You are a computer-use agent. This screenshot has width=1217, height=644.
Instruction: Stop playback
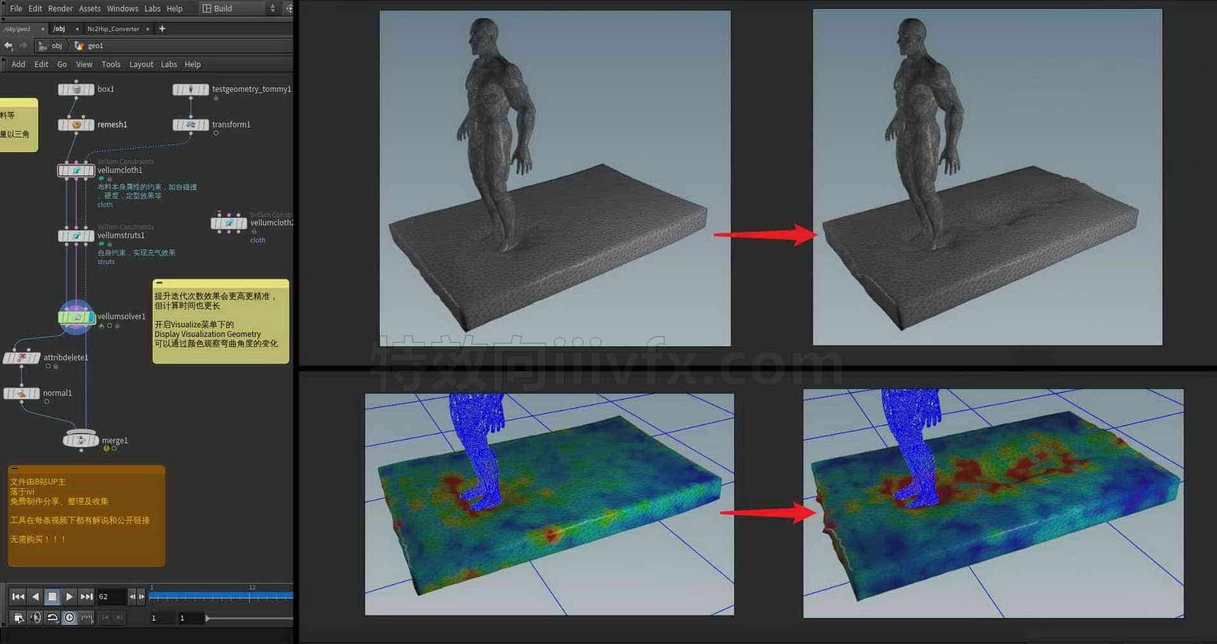pyautogui.click(x=52, y=597)
